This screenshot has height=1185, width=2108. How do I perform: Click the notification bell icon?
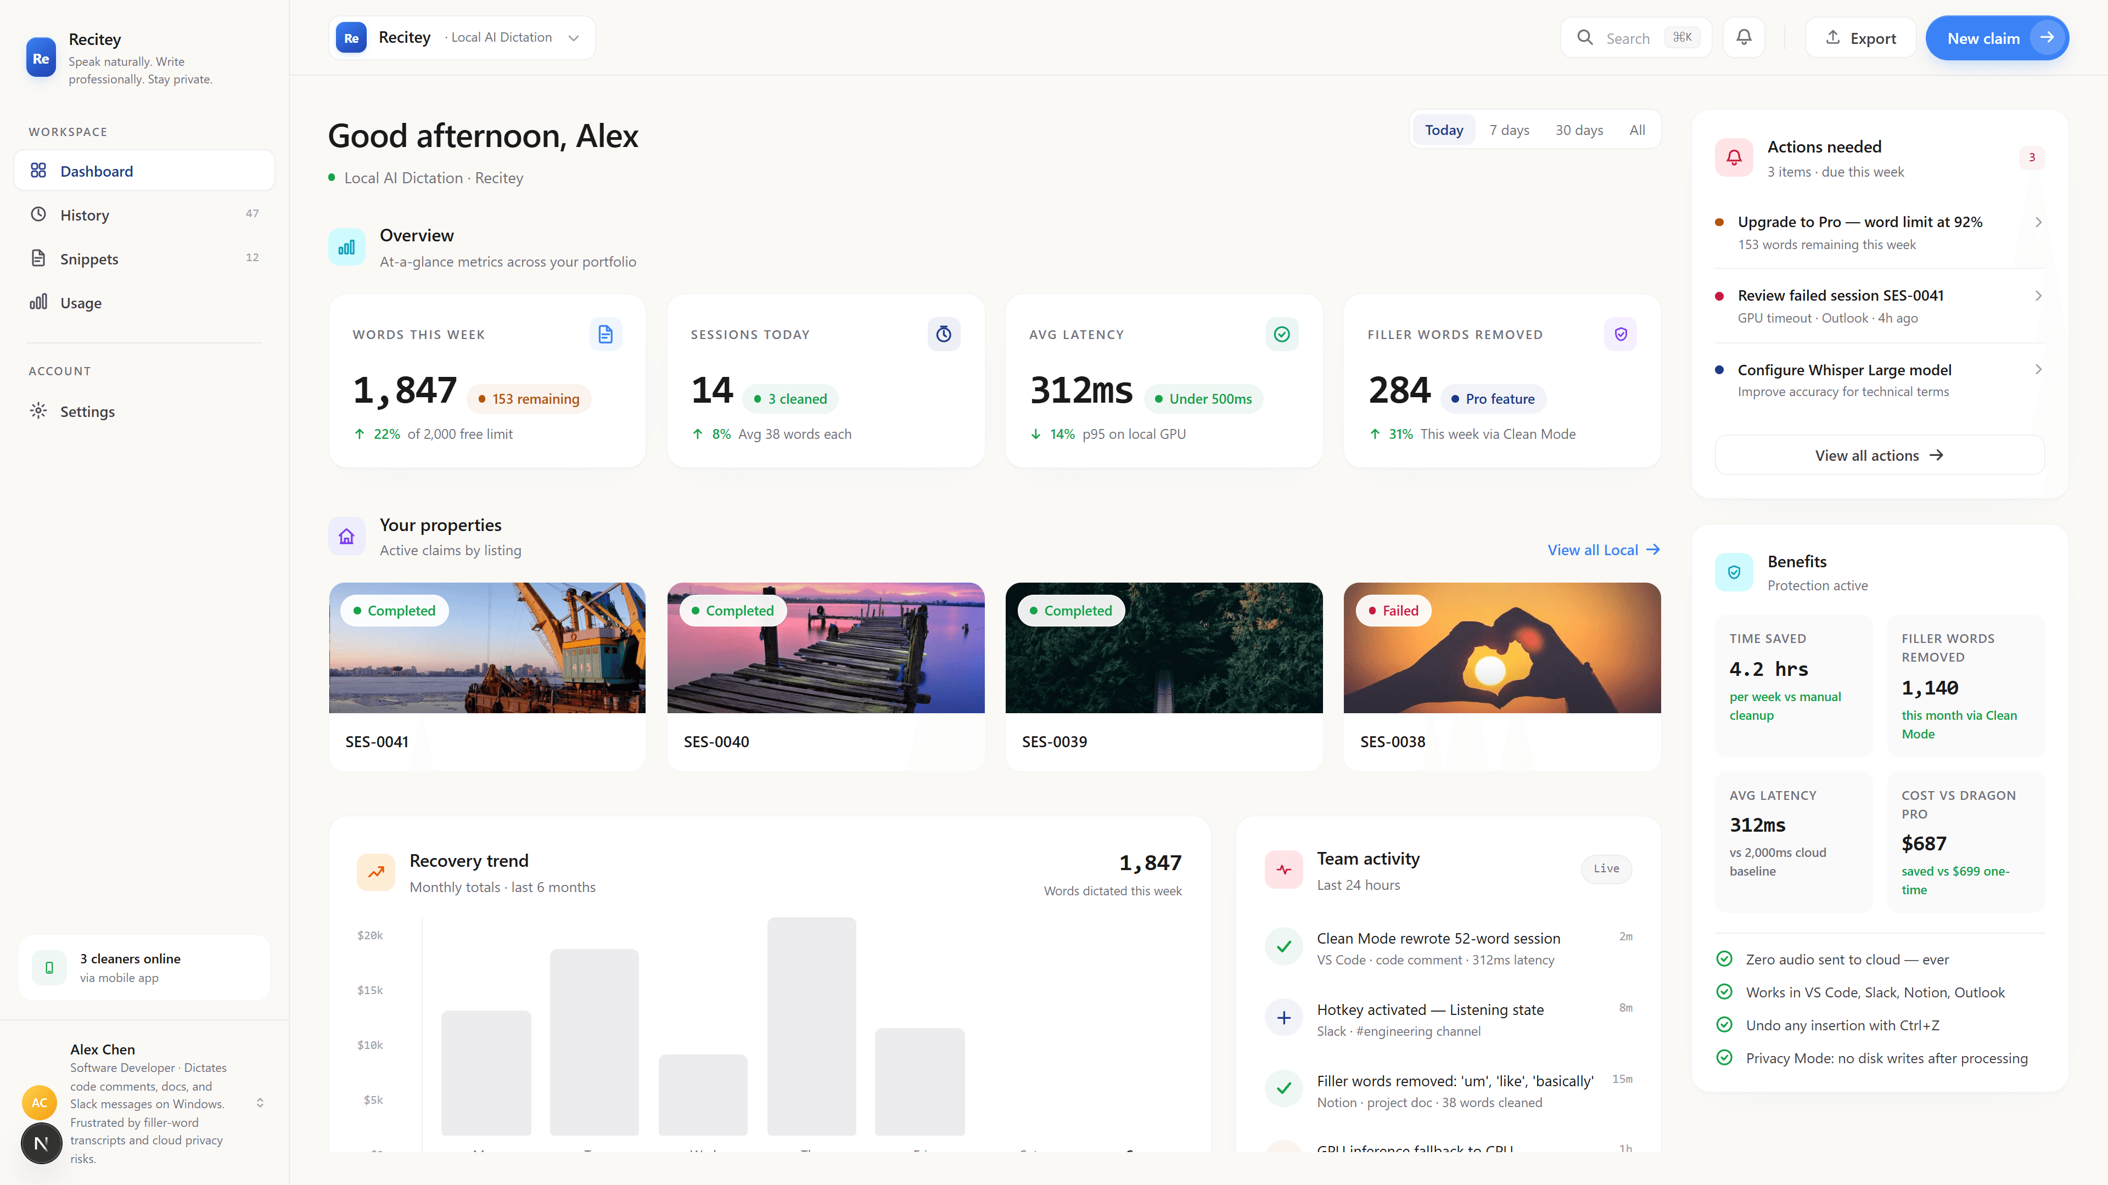[x=1744, y=38]
